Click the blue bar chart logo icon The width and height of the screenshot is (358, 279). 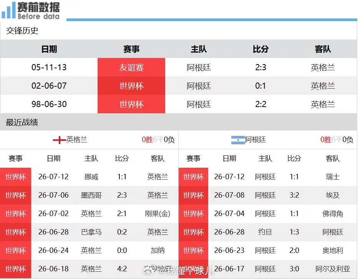(x=8, y=10)
